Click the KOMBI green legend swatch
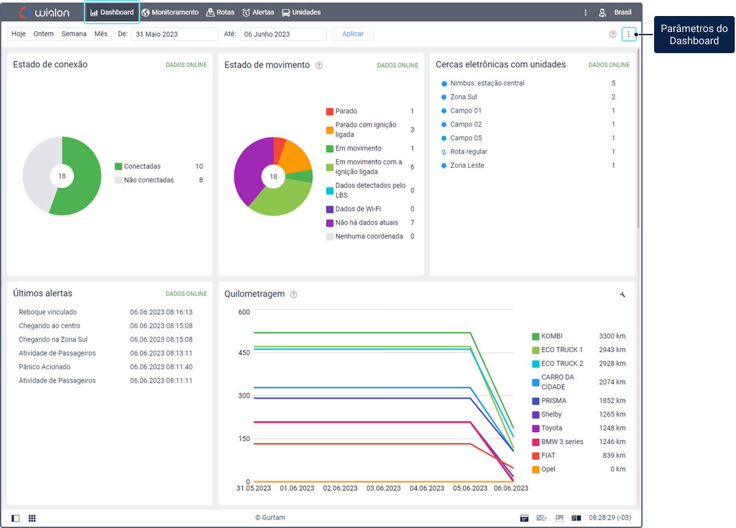The height and width of the screenshot is (528, 736). click(536, 336)
